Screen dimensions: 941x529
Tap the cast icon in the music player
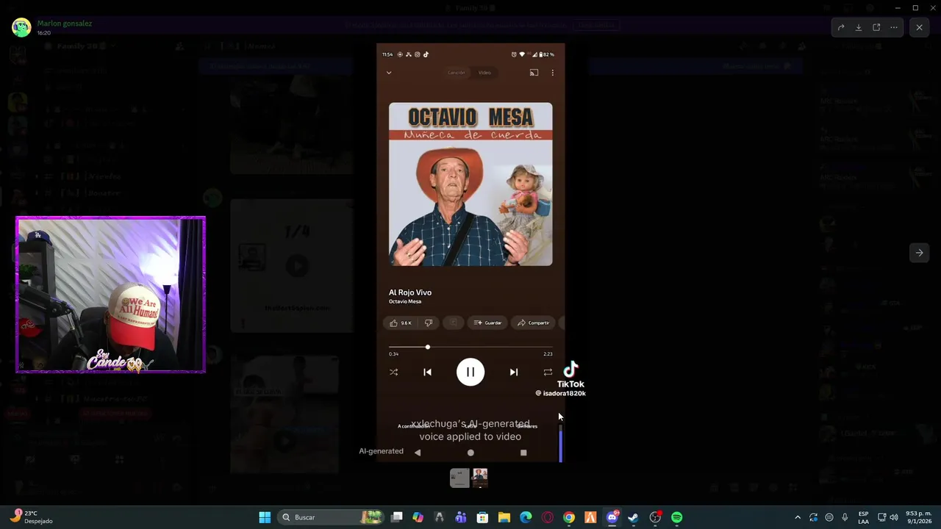point(534,73)
